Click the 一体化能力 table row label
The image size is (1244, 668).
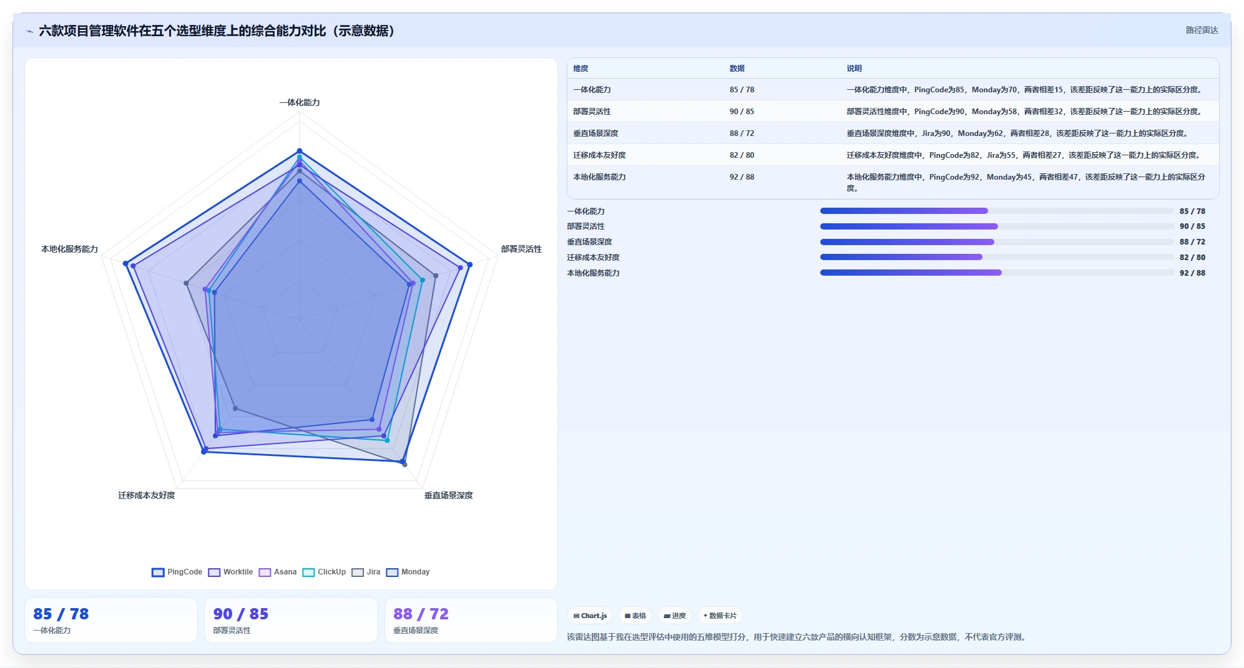592,90
